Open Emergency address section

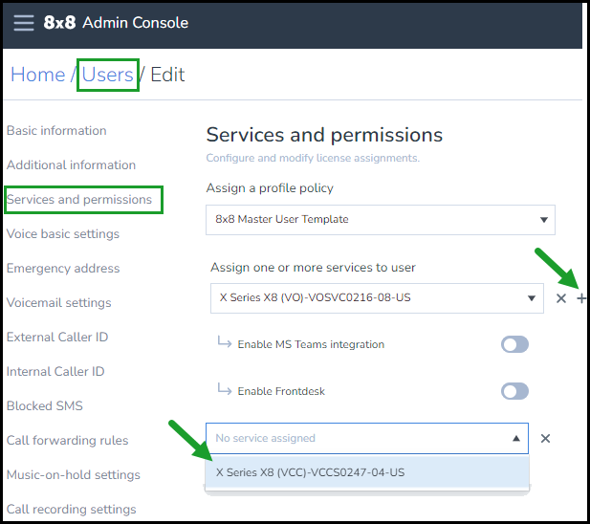[63, 268]
